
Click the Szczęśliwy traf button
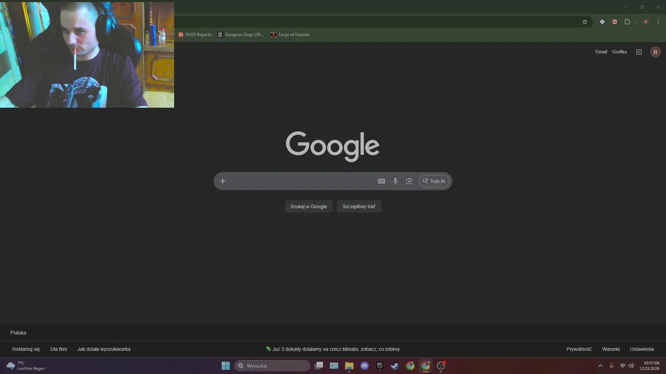(x=359, y=207)
